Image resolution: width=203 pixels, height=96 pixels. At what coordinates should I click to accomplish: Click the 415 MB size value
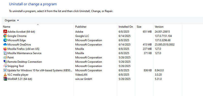coord(147,44)
